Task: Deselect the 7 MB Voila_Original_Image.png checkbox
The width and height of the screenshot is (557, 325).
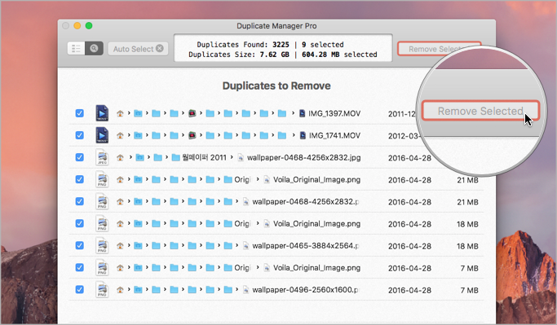Action: (x=80, y=267)
